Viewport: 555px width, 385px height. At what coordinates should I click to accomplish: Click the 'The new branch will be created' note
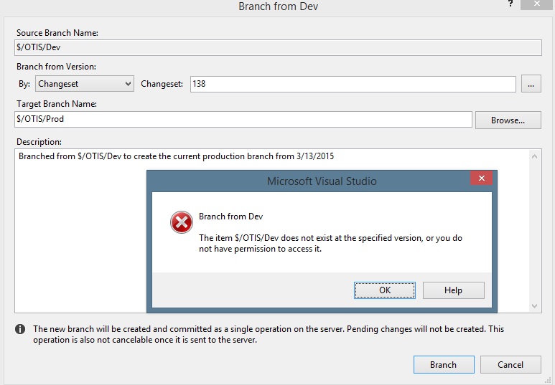pos(269,334)
